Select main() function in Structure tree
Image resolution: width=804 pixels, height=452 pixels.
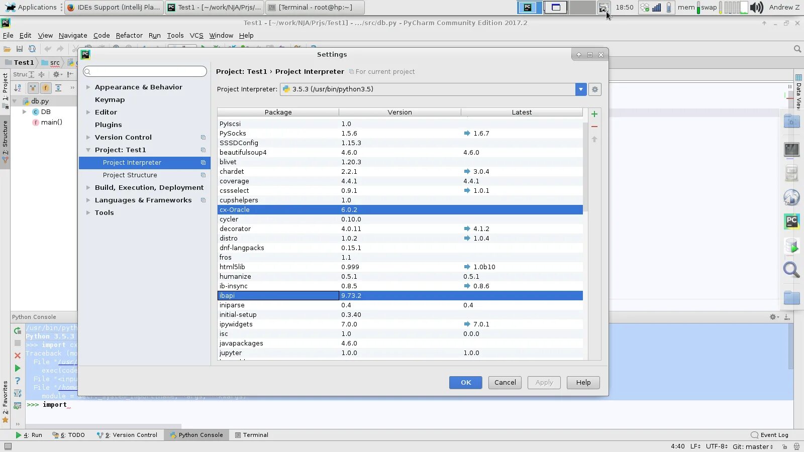click(x=47, y=123)
